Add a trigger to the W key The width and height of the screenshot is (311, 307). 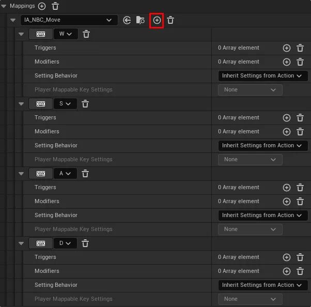pos(287,48)
